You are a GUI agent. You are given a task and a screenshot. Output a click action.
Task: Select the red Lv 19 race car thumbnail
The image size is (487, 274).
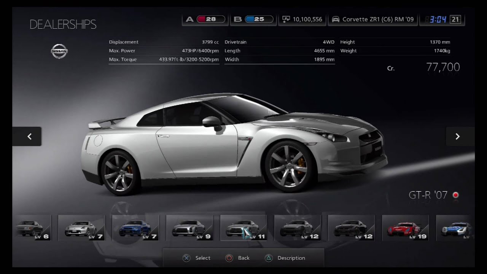pos(405,228)
